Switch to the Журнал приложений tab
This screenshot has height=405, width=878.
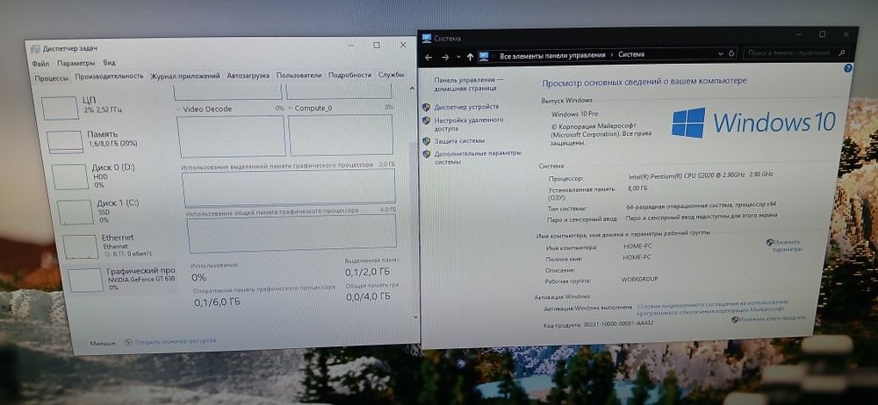[x=184, y=76]
